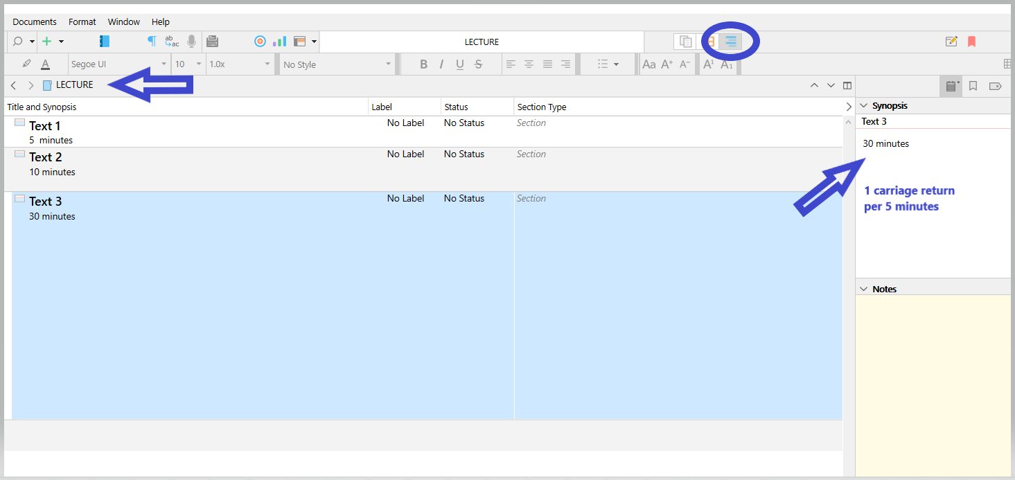Click the red bookmark icon in toolbar
Screen dimensions: 1015x480
pos(971,42)
